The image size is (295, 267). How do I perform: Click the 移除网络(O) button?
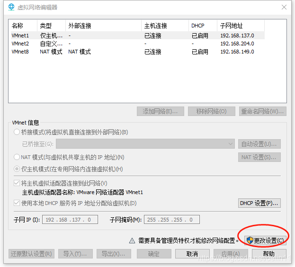pos(212,111)
